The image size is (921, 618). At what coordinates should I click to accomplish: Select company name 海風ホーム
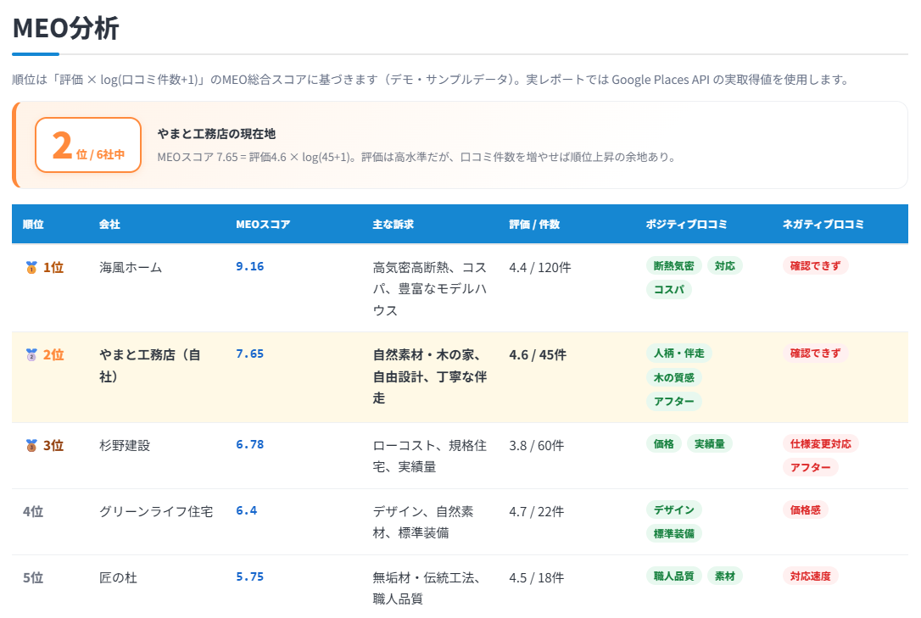[x=131, y=268]
